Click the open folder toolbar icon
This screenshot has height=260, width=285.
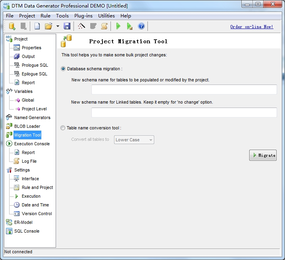[x=48, y=26]
